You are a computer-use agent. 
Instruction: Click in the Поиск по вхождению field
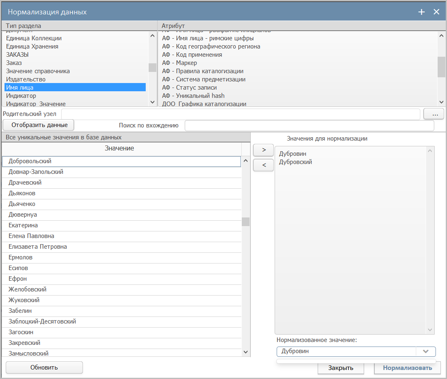pyautogui.click(x=309, y=126)
